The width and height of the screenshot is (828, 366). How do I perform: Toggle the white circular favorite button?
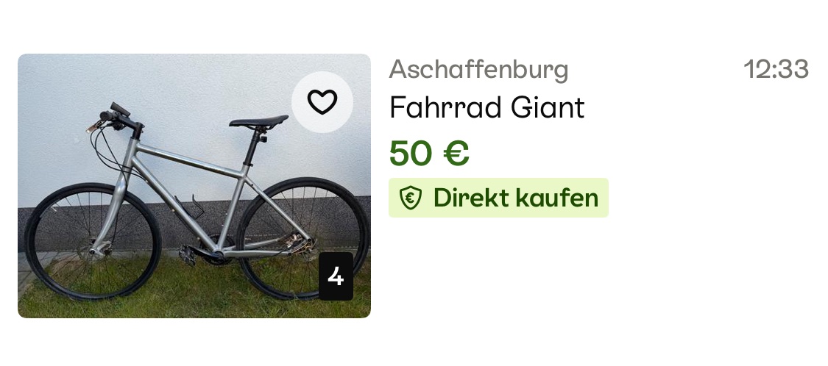coord(322,101)
